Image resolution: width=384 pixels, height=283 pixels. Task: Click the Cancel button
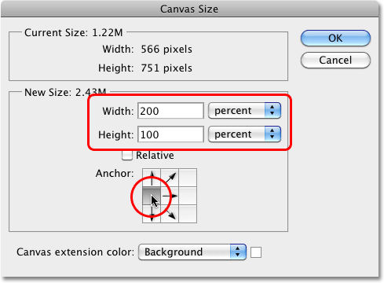[x=335, y=61]
